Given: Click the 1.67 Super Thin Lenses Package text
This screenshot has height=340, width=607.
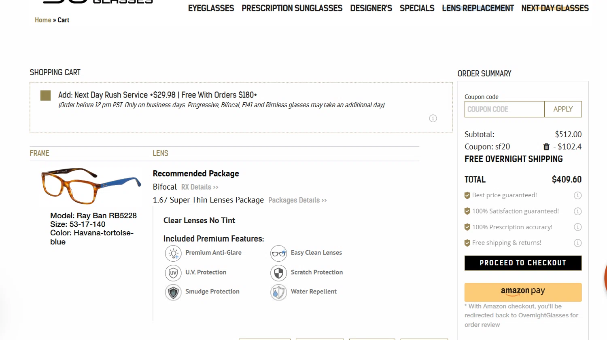Looking at the screenshot, I should (x=208, y=200).
